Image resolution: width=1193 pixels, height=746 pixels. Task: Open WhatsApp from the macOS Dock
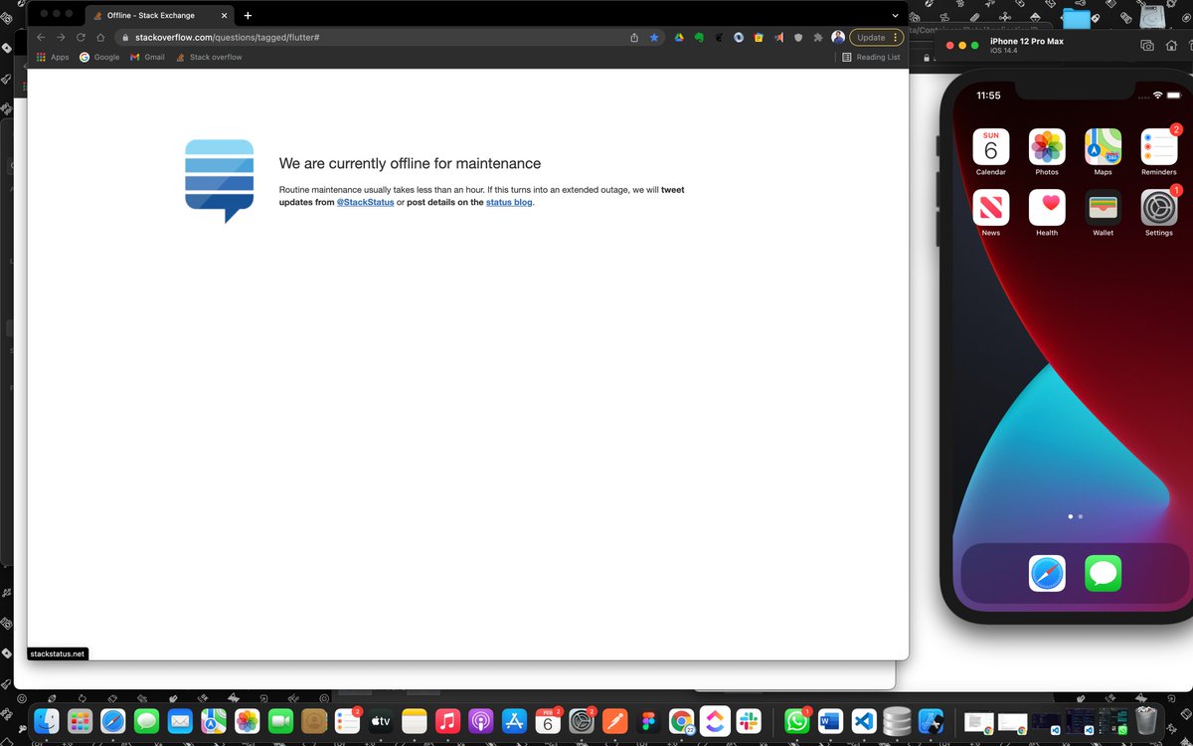pos(796,721)
